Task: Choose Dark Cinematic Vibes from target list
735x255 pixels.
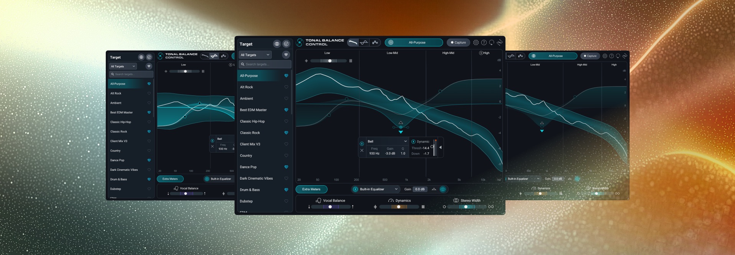Action: pyautogui.click(x=256, y=178)
